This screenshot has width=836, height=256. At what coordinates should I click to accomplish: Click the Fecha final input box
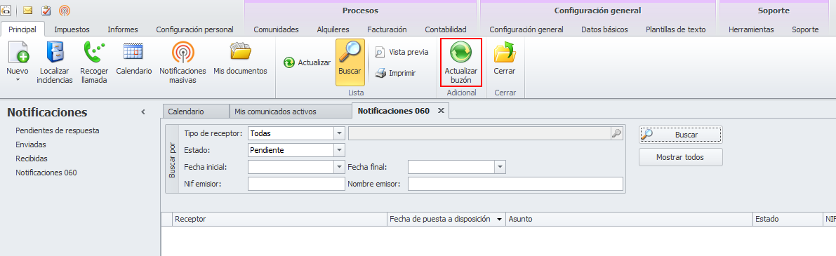click(451, 167)
